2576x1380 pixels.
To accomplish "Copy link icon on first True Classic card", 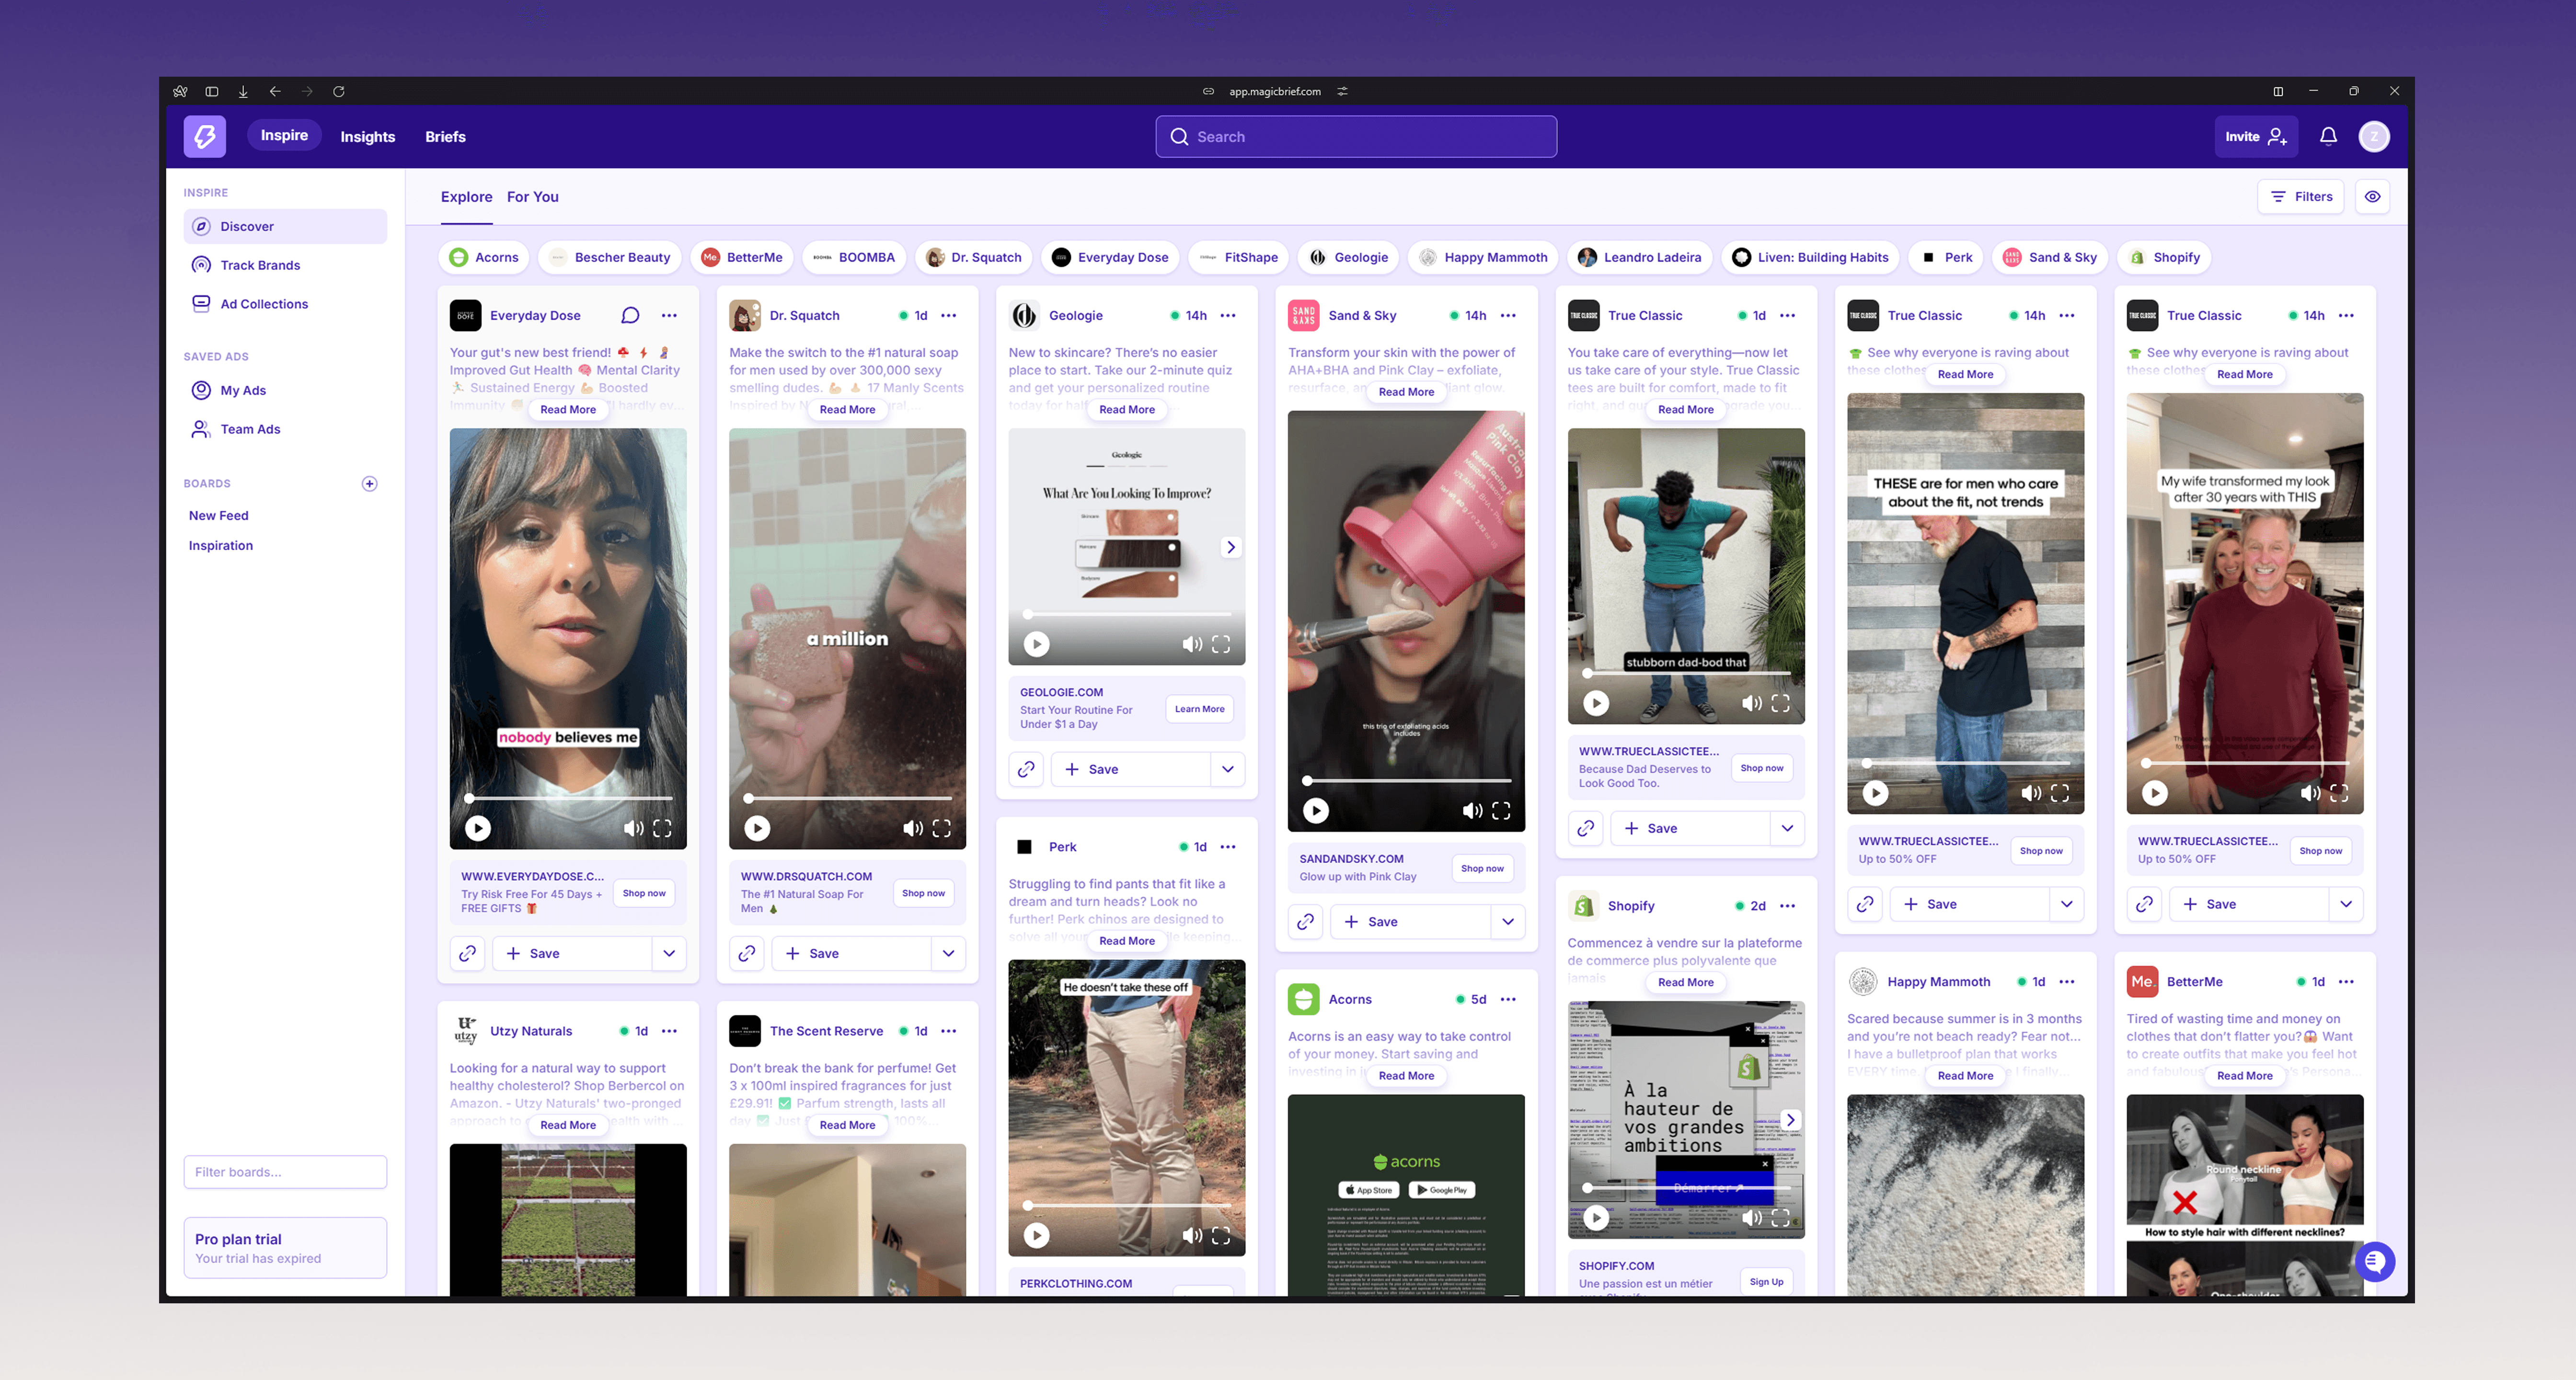I will 1585,828.
